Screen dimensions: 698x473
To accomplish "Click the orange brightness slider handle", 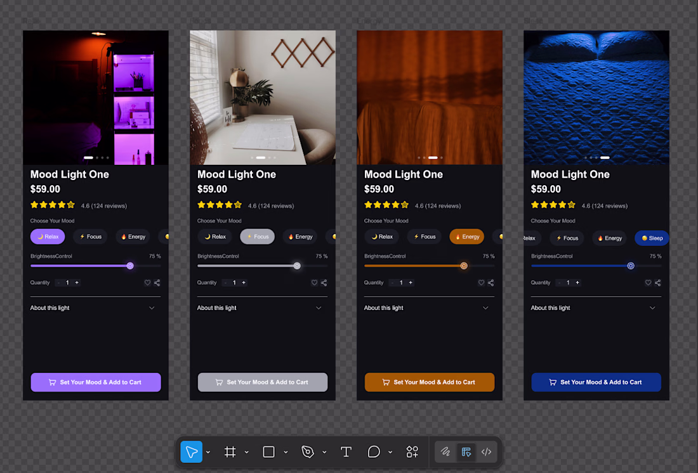I will point(464,266).
